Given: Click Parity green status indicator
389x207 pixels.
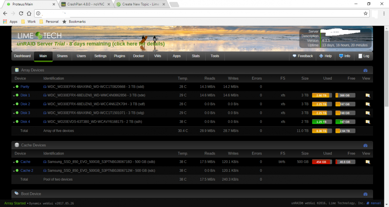Looking at the screenshot, I should tap(17, 87).
